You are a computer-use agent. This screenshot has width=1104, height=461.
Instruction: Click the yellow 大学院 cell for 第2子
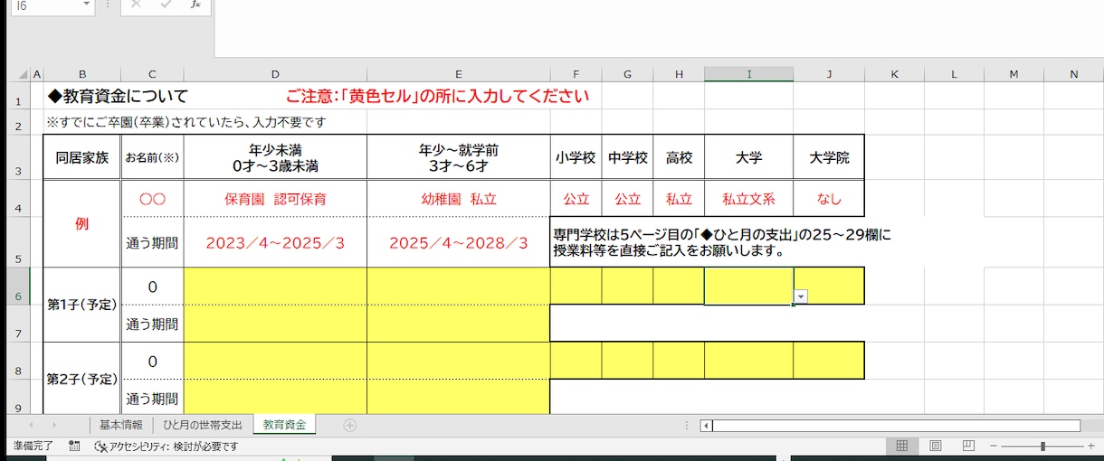[x=829, y=361]
